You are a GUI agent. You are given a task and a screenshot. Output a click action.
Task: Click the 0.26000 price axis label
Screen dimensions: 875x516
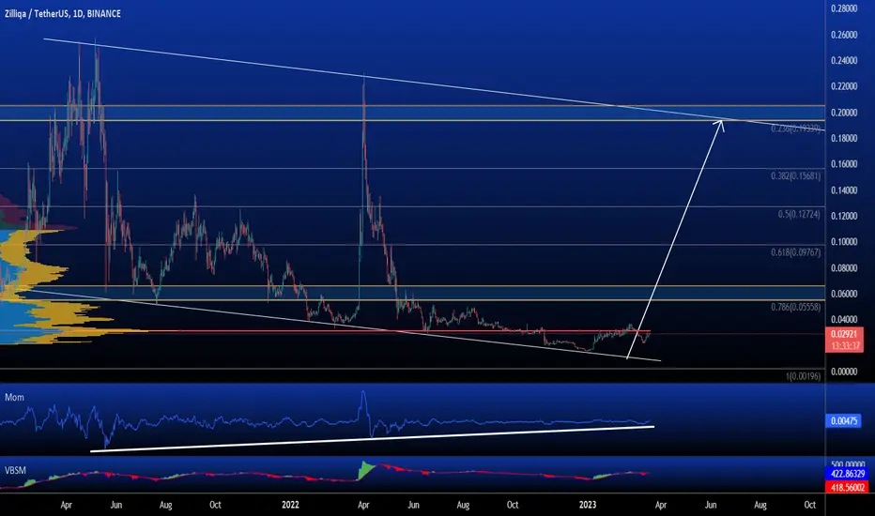pos(844,35)
